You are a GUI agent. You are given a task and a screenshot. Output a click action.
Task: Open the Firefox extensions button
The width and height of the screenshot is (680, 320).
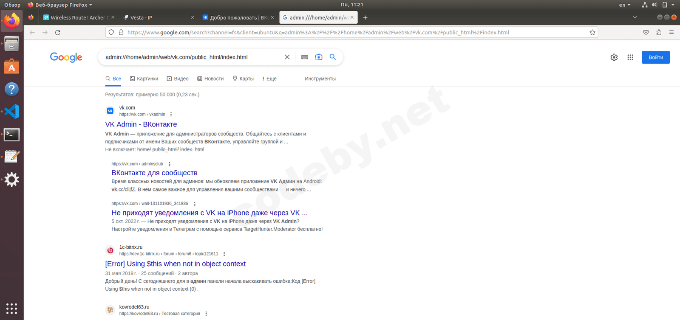(x=659, y=32)
